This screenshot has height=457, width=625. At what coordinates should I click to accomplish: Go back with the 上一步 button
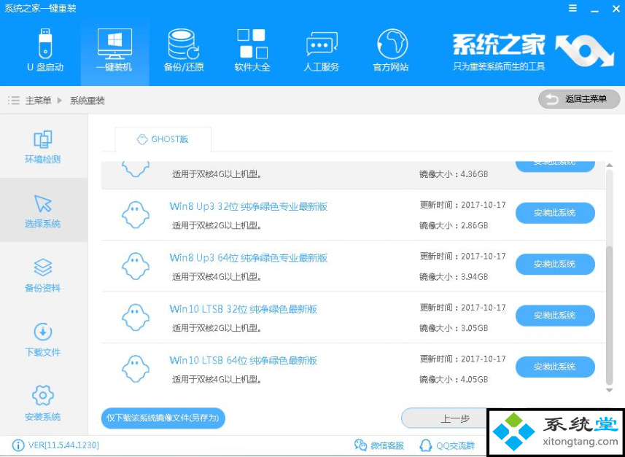455,418
